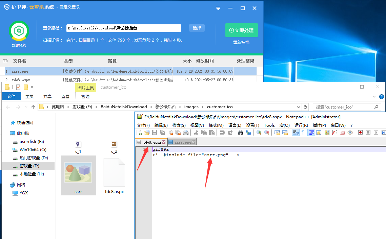386x239 pixels.
Task: Click the Save icon in Notepad++ toolbar
Action: pos(155,133)
